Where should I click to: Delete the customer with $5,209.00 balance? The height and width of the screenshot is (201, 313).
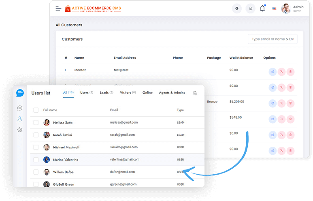point(290,103)
